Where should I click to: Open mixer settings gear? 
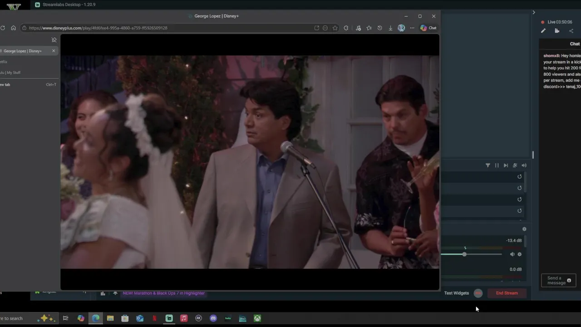click(524, 229)
